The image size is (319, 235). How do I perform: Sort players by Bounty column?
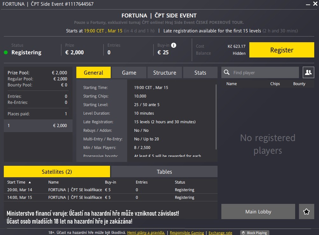point(299,84)
